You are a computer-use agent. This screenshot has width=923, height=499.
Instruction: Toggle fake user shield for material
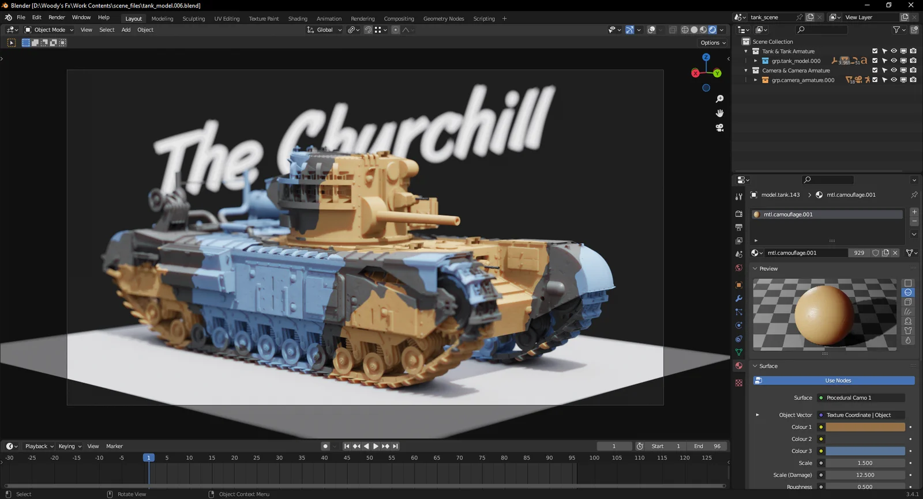point(876,253)
